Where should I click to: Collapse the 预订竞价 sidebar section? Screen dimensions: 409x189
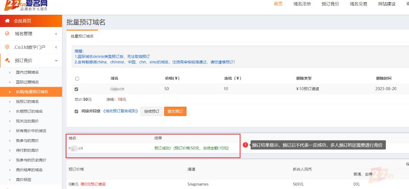[x=56, y=60]
